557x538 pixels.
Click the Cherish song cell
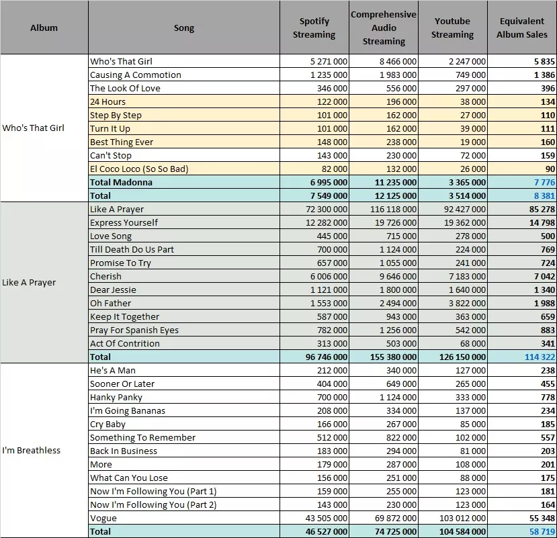184,276
